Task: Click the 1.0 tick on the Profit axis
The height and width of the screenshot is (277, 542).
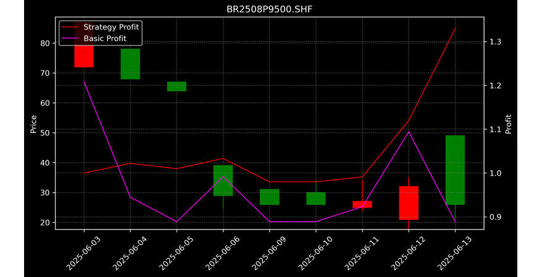Action: click(x=495, y=173)
